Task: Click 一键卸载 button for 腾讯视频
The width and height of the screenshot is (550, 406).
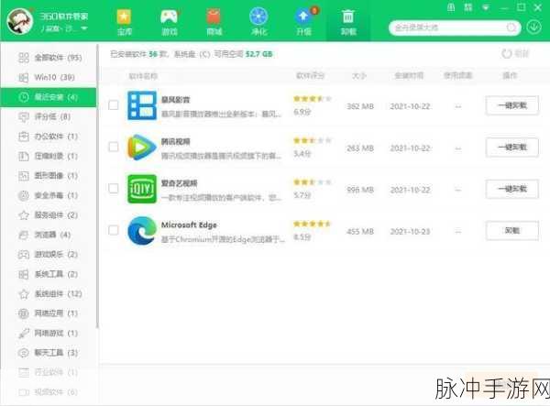Action: pos(512,148)
